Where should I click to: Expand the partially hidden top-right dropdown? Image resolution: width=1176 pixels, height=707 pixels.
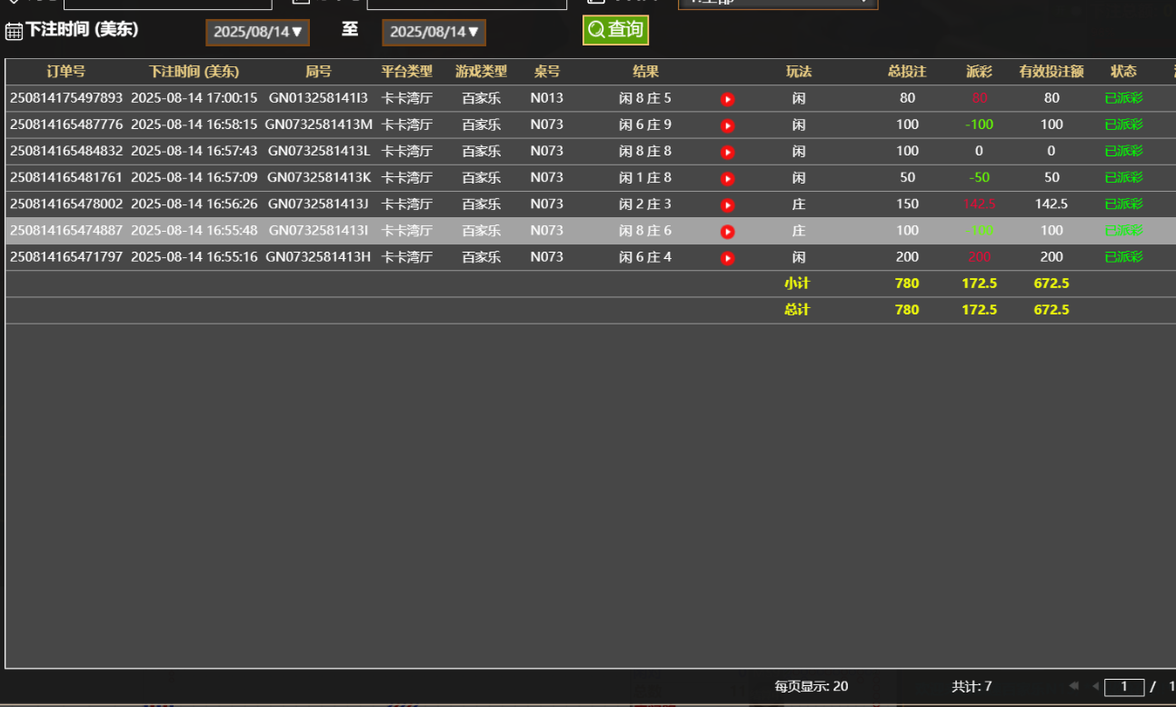click(x=777, y=3)
